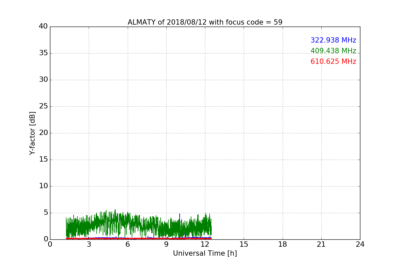Click y-axis tick label '30'
The height and width of the screenshot is (266, 400).
[x=43, y=79]
